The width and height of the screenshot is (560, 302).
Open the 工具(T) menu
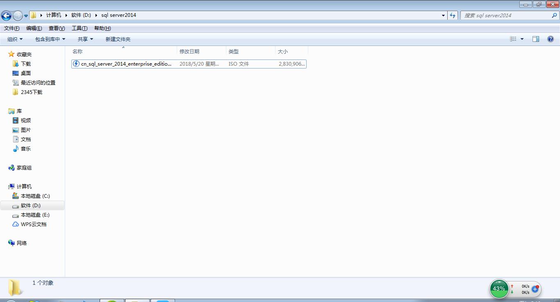point(80,28)
